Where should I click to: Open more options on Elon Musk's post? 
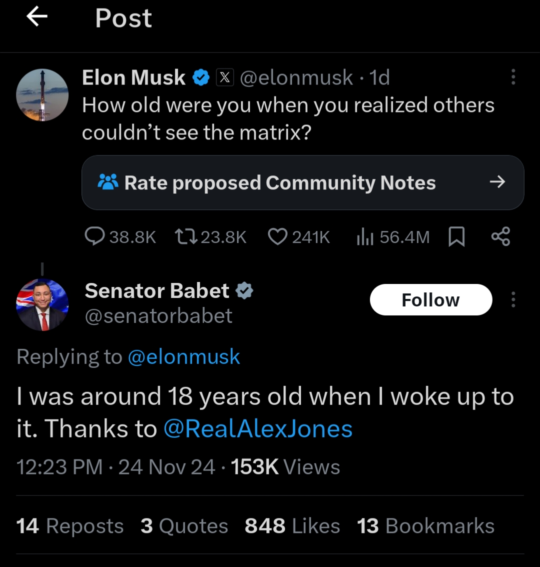tap(513, 77)
